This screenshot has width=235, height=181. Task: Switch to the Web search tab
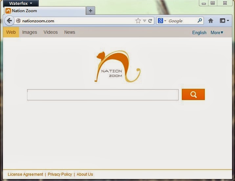tap(11, 32)
